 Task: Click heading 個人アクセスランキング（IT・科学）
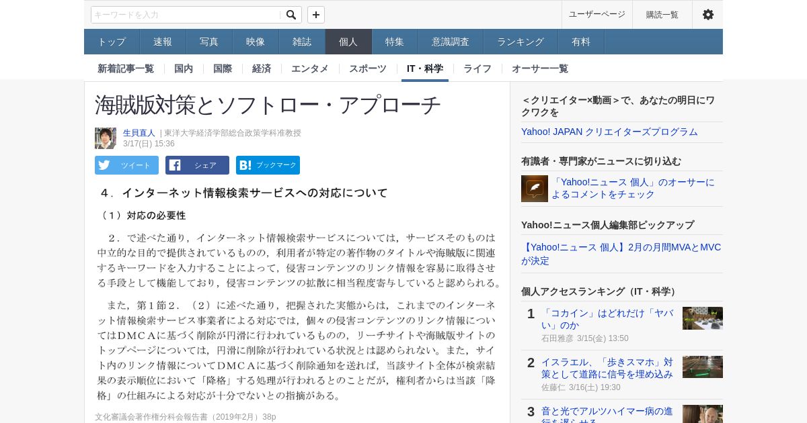(x=600, y=291)
